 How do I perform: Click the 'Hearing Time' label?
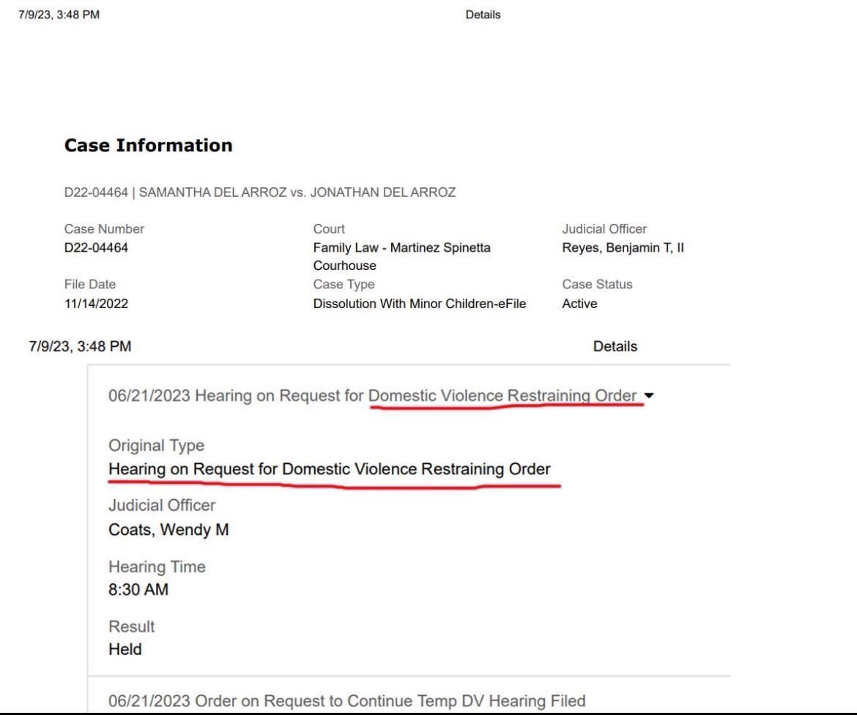tap(157, 566)
